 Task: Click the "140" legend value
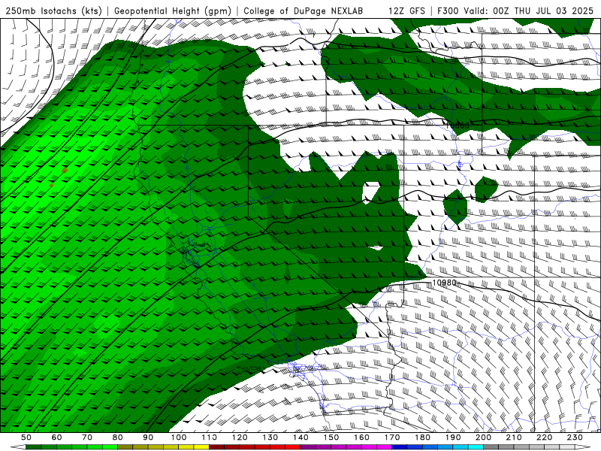pyautogui.click(x=300, y=437)
